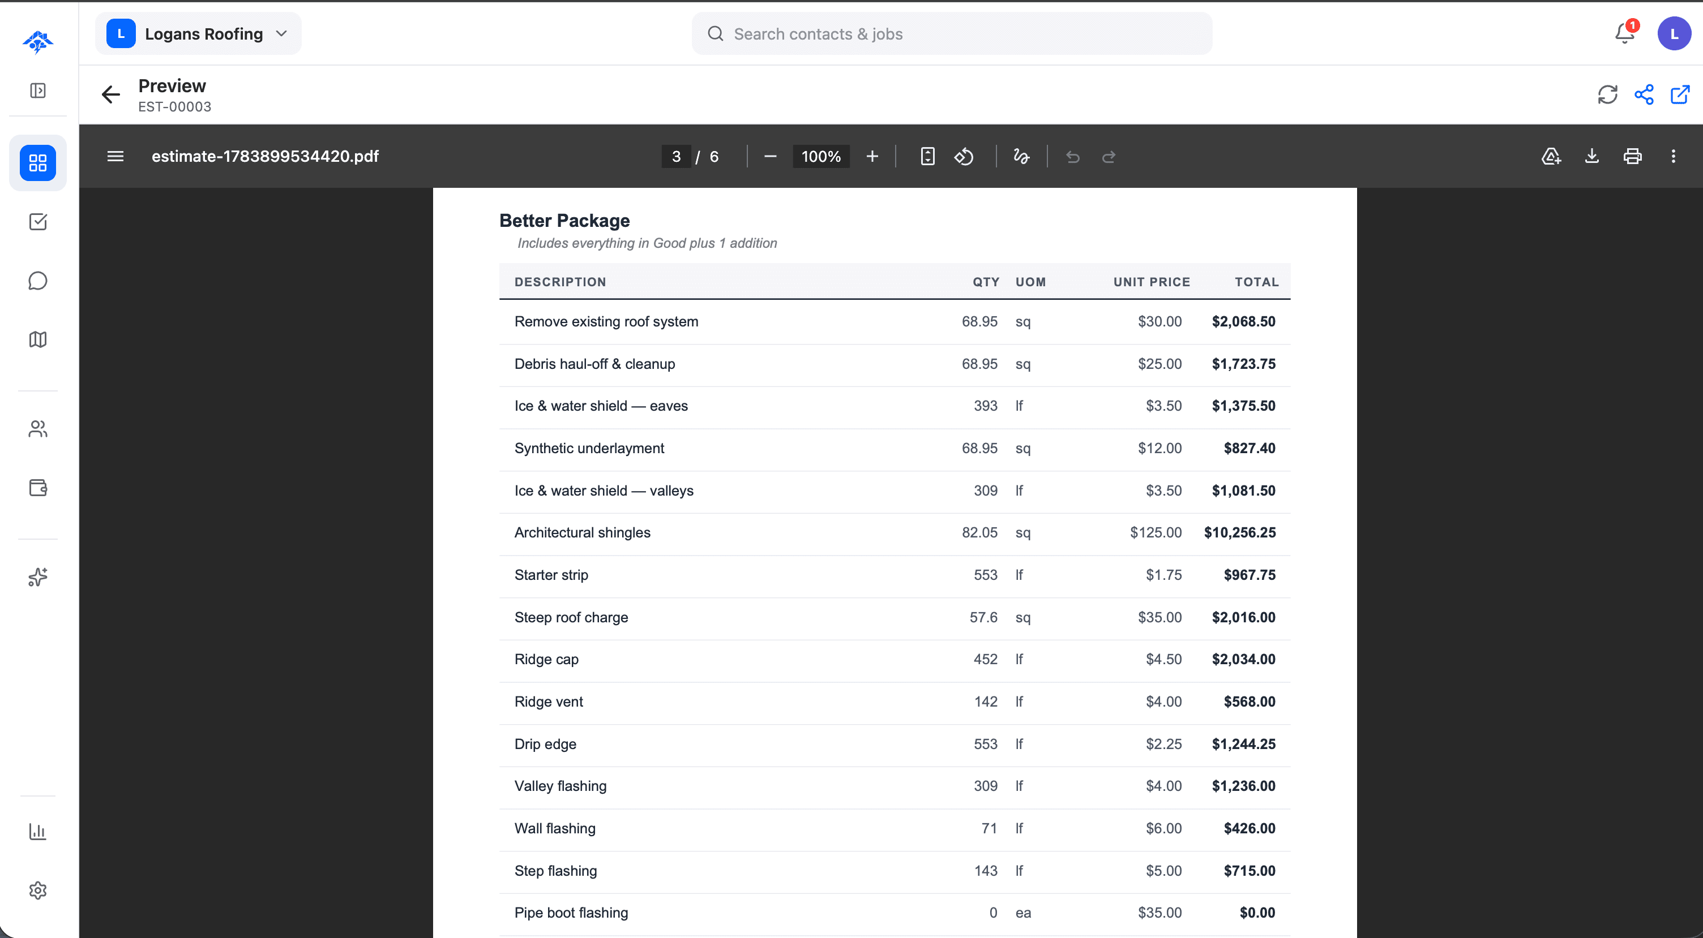Download the PDF file
The height and width of the screenshot is (938, 1703).
1592,157
